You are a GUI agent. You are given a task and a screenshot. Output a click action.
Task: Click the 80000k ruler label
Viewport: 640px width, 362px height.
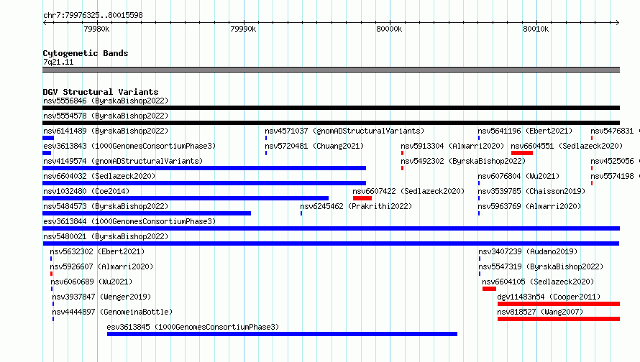[x=389, y=29]
